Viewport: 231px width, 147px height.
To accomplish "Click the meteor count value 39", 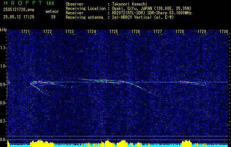I will pyautogui.click(x=53, y=17).
